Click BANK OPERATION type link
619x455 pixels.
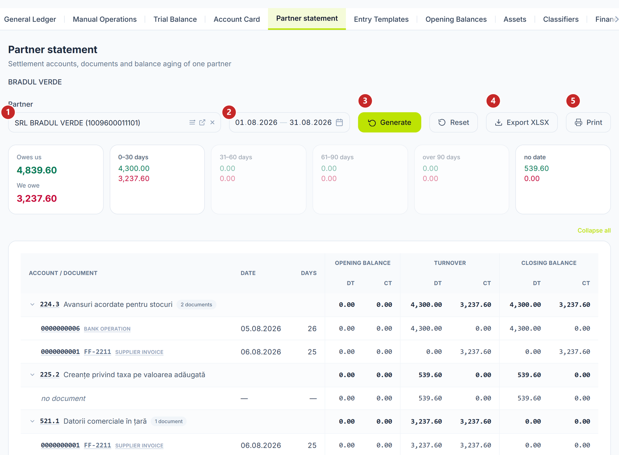(x=107, y=329)
